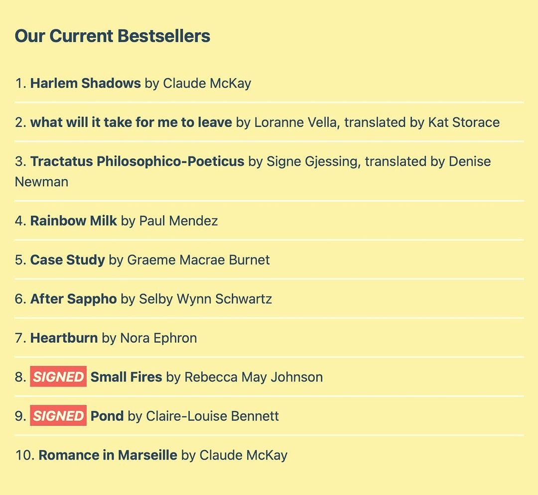Select the Rainbow Milk title

pyautogui.click(x=73, y=221)
